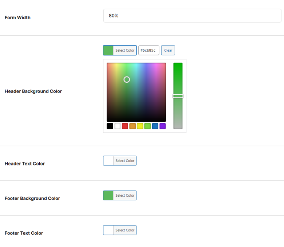Click the green swatch beside Footer Background
The width and height of the screenshot is (284, 247).
point(108,195)
